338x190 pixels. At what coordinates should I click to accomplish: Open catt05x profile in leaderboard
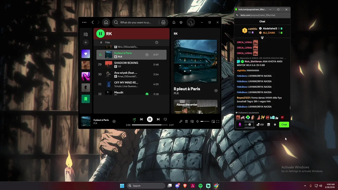tap(252, 29)
